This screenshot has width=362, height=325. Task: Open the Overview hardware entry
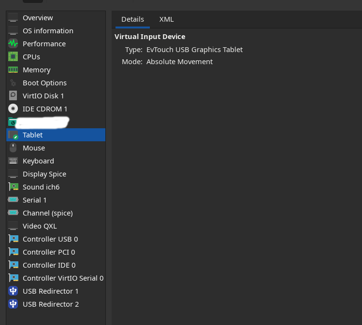coord(38,18)
